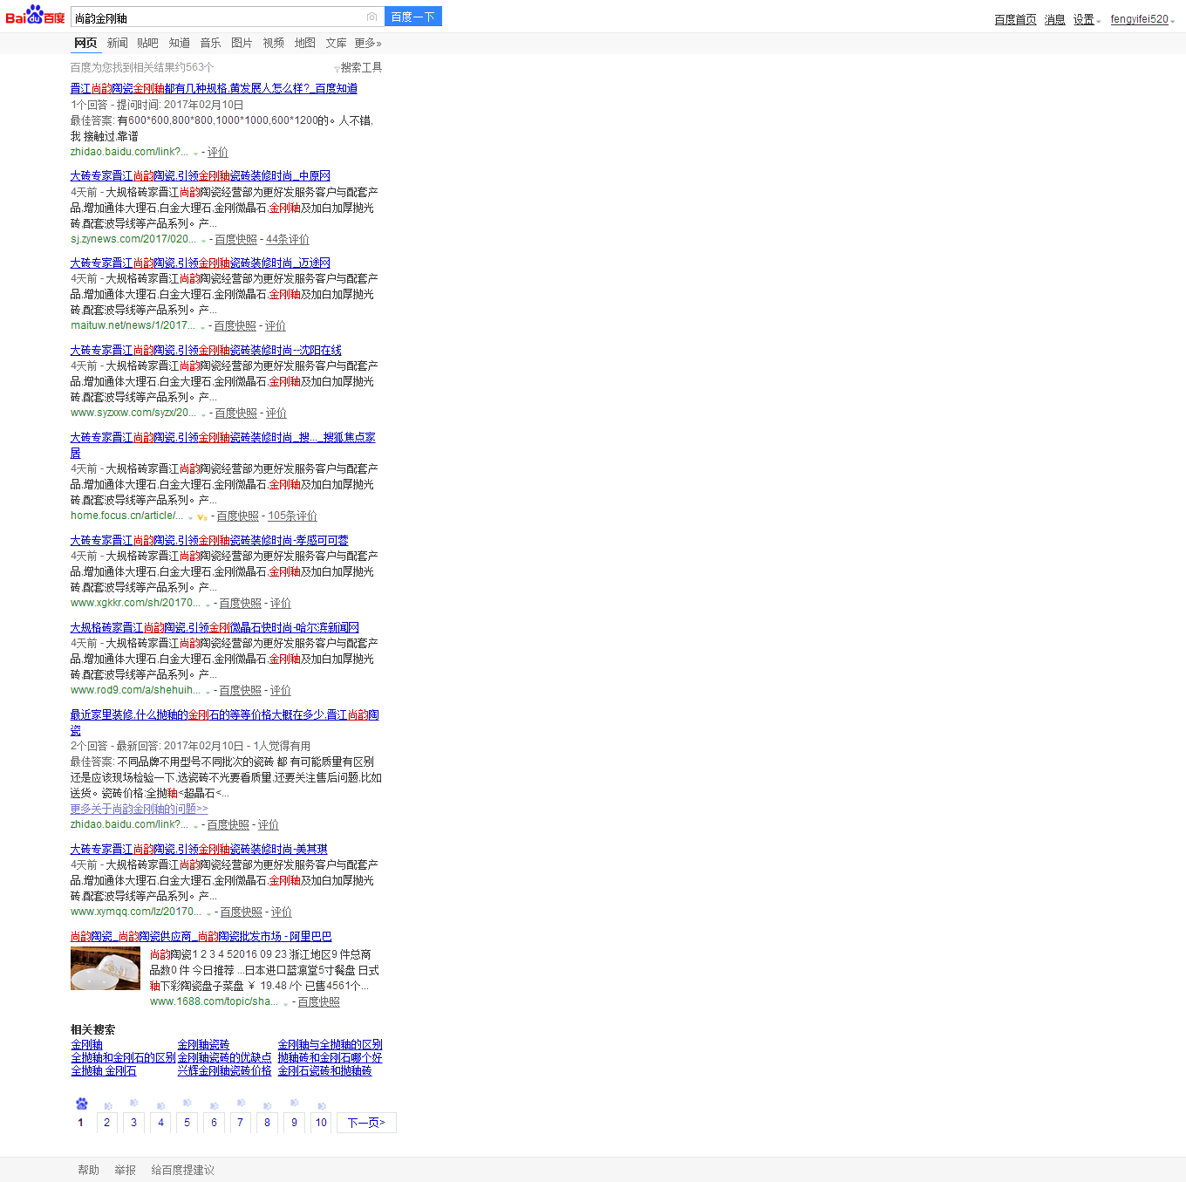
Task: Switch to the 知道 tab
Action: pyautogui.click(x=180, y=43)
